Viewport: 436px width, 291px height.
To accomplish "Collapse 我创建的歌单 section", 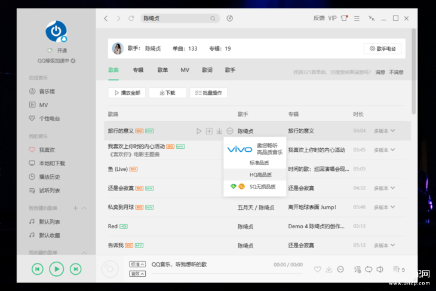I will (x=85, y=208).
